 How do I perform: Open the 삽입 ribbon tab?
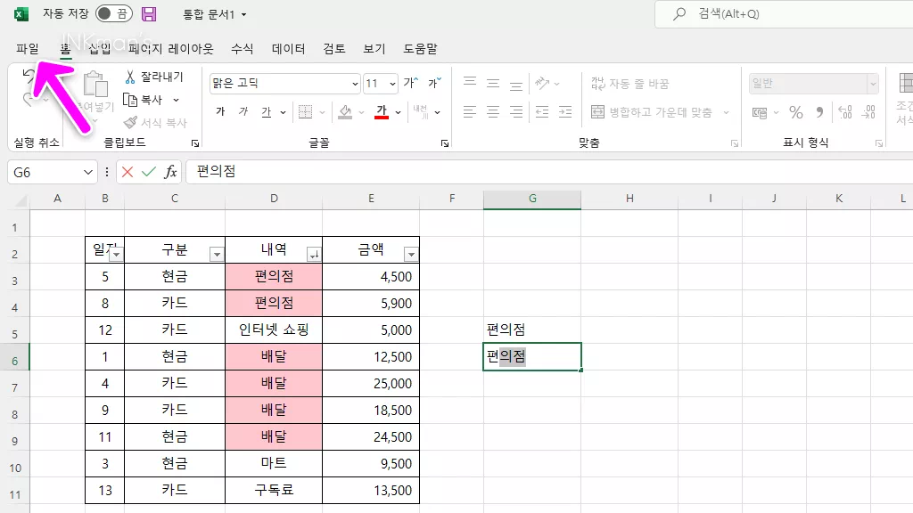[100, 49]
